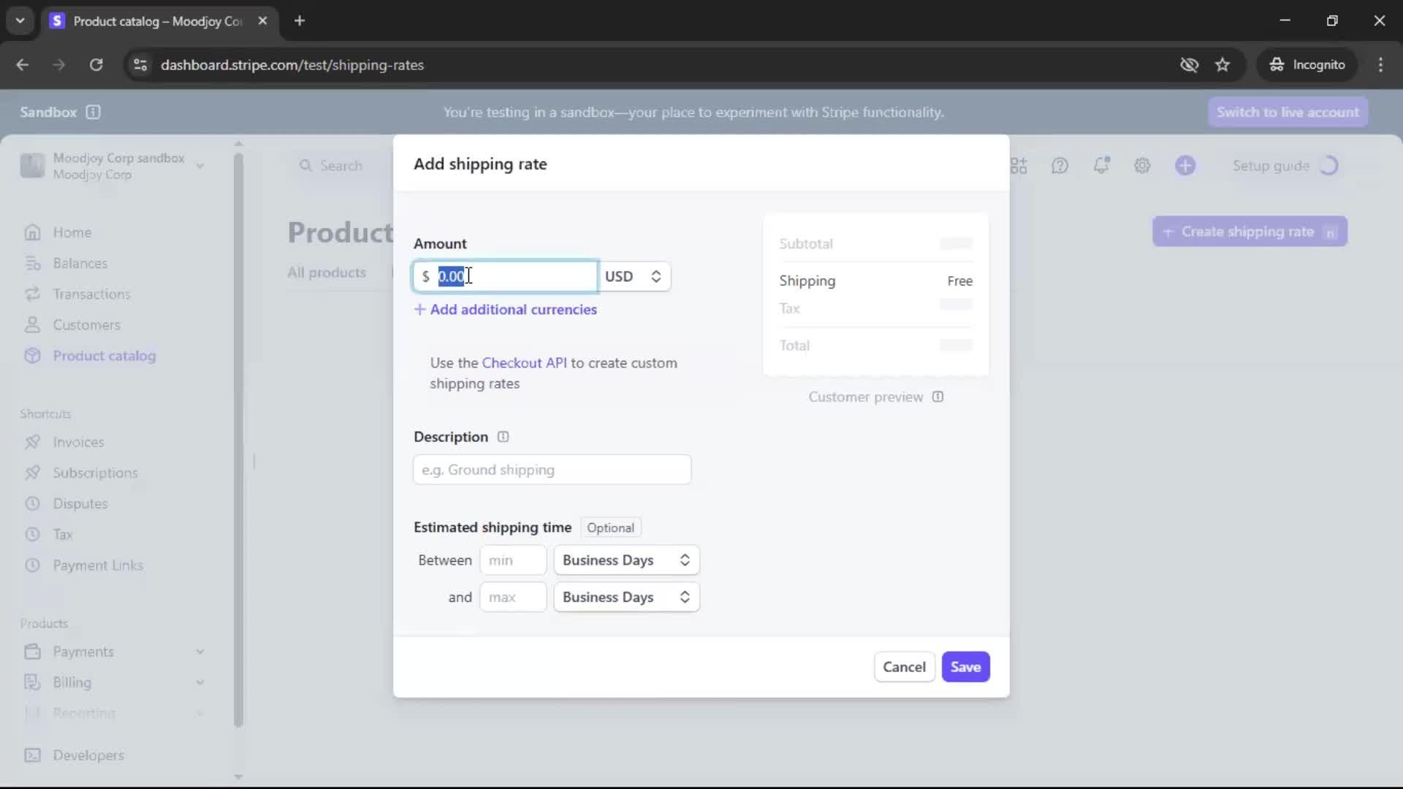Open the settings gear icon

pyautogui.click(x=1142, y=166)
